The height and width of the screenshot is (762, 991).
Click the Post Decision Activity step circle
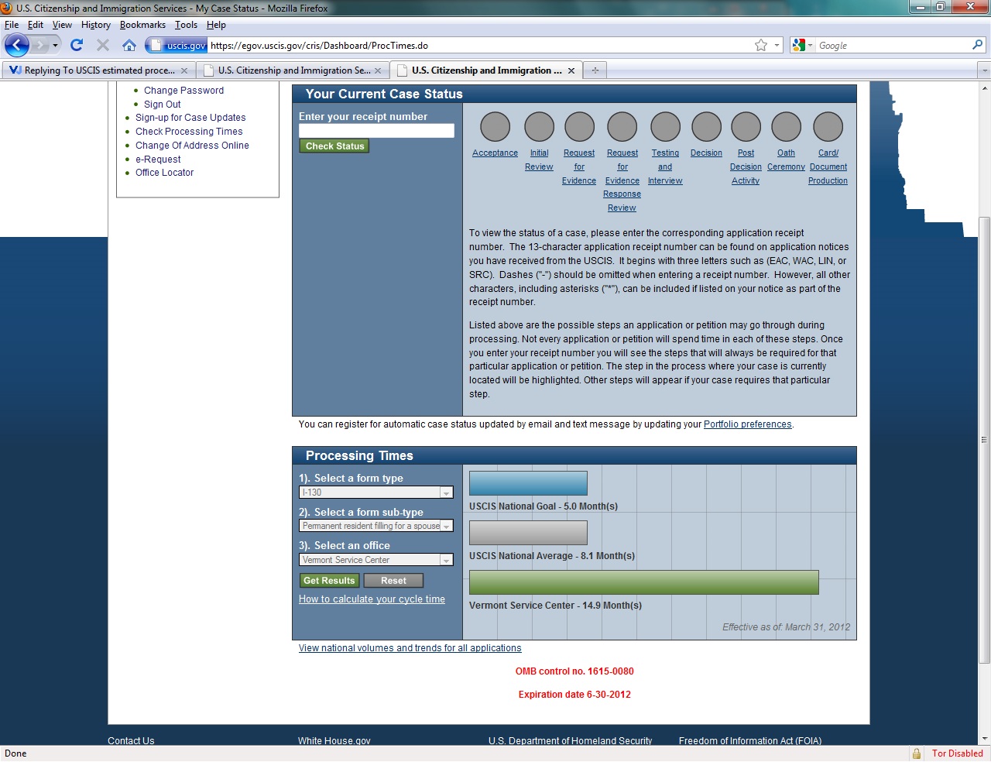coord(746,127)
